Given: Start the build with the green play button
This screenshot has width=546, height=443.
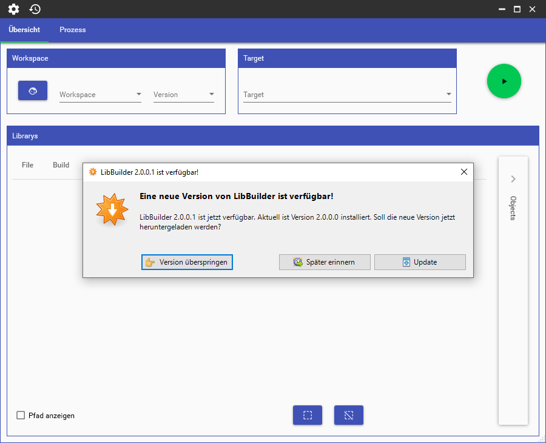Looking at the screenshot, I should click(x=504, y=81).
